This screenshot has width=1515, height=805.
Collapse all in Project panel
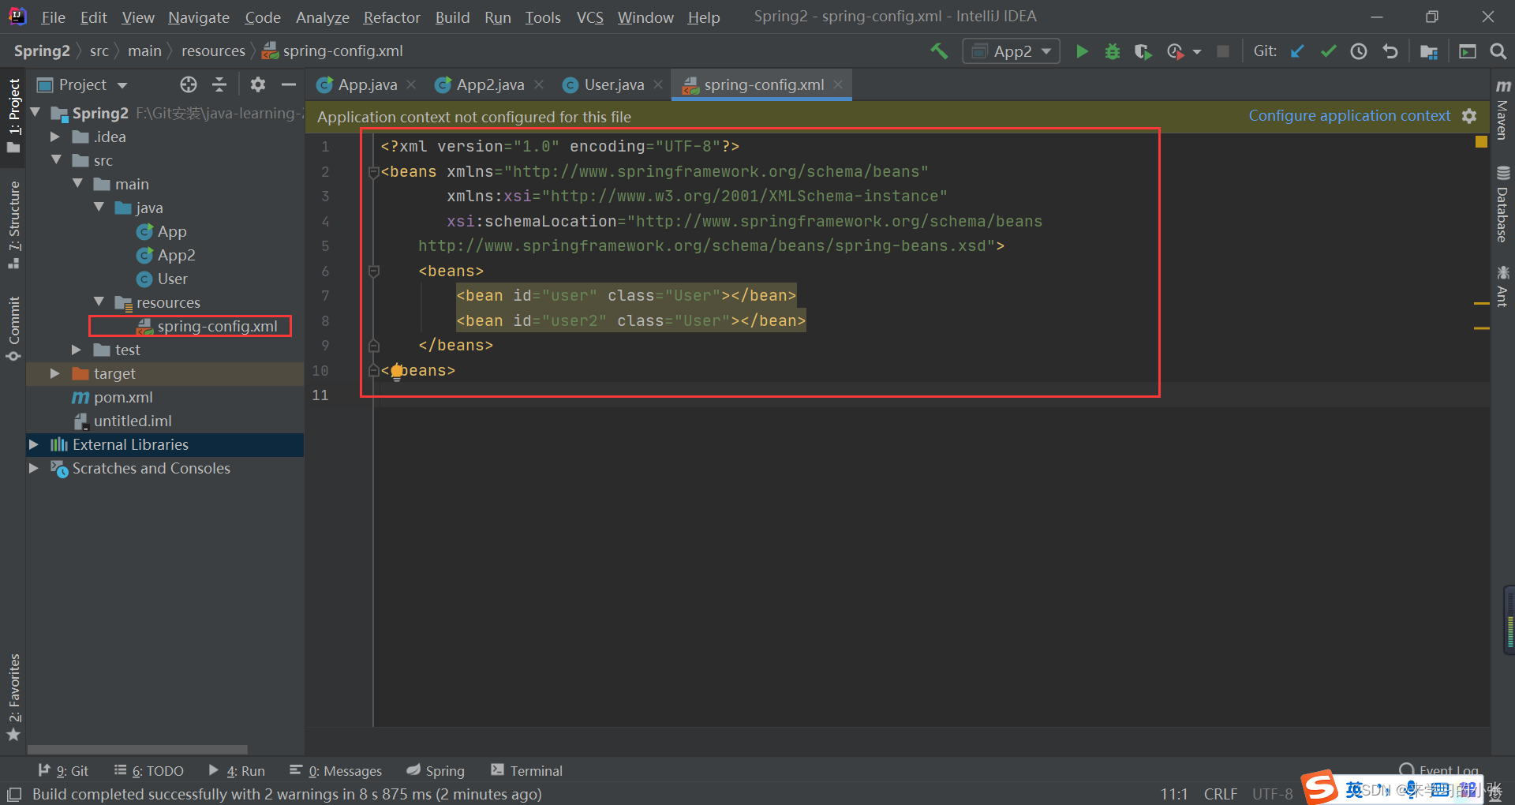point(219,84)
